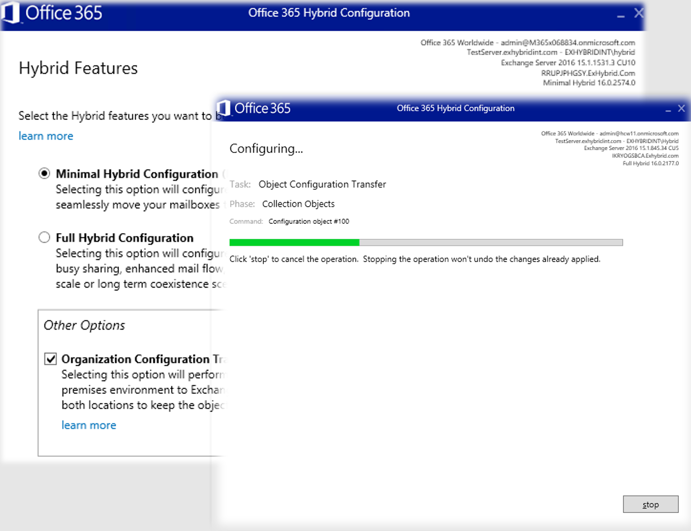Click the 'Other Options' heading

84,325
